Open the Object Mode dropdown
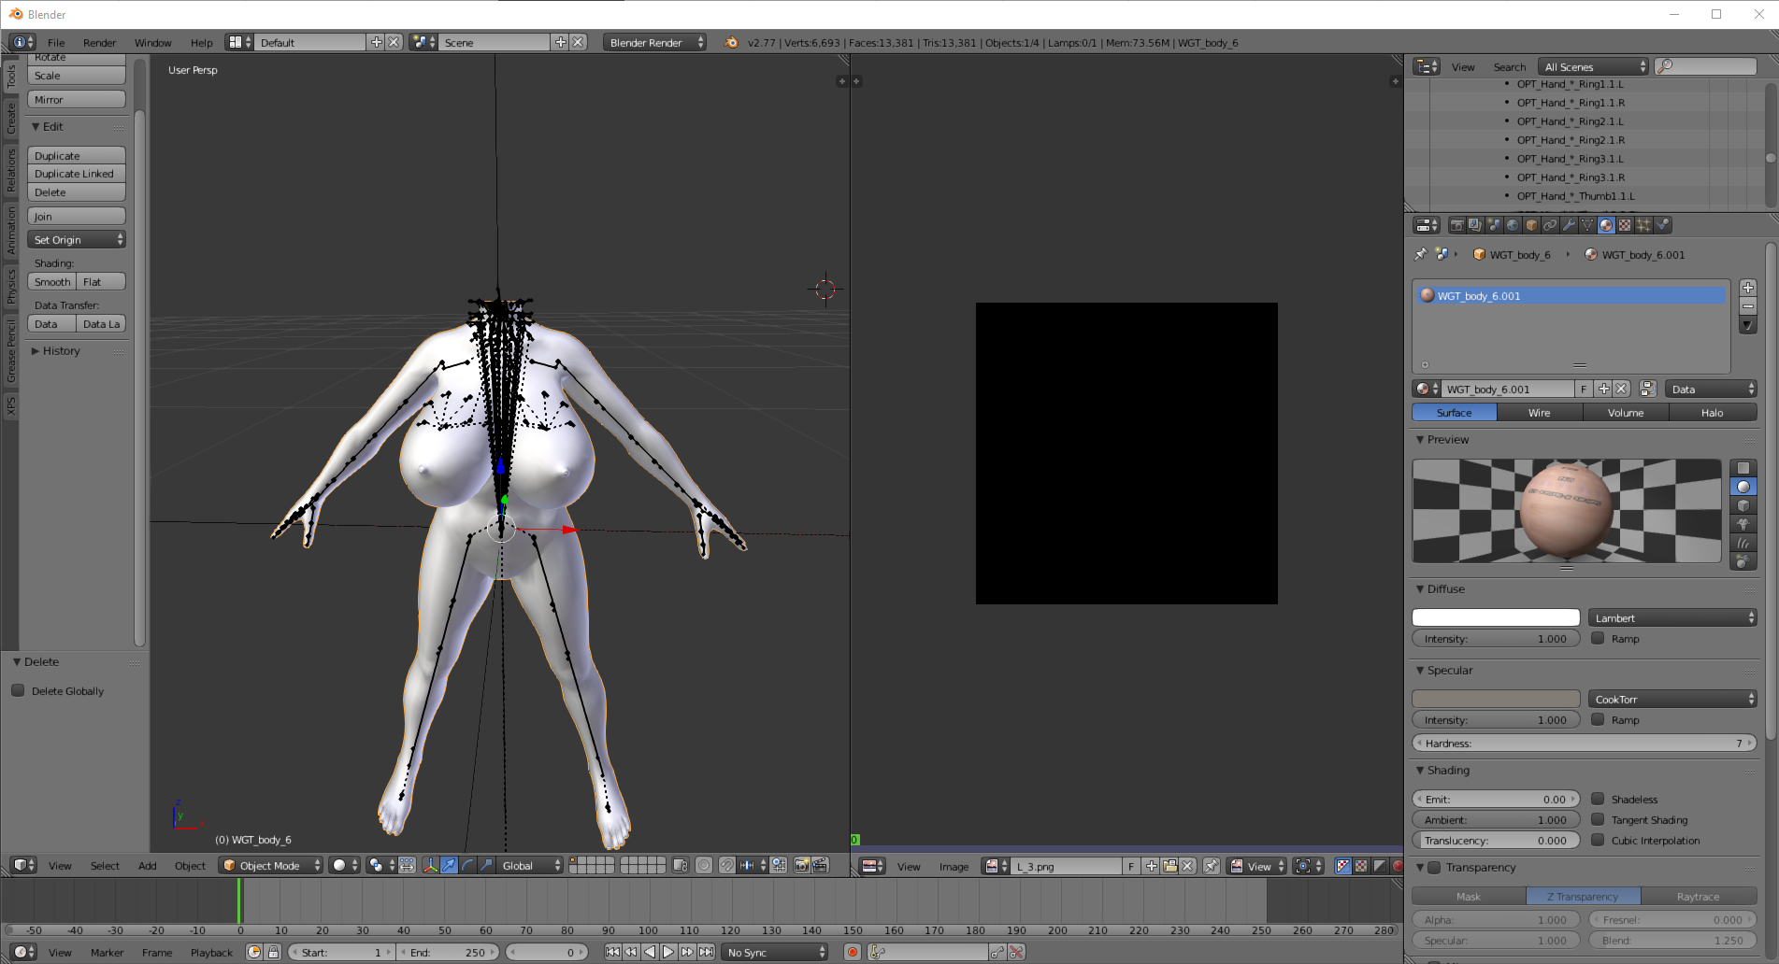Viewport: 1779px width, 964px height. [270, 866]
